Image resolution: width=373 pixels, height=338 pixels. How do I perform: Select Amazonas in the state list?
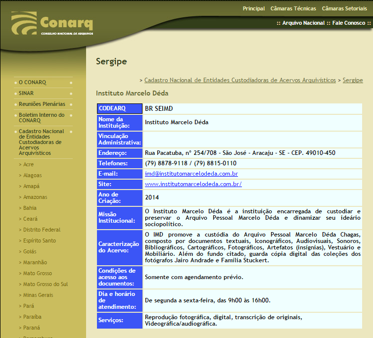[35, 197]
